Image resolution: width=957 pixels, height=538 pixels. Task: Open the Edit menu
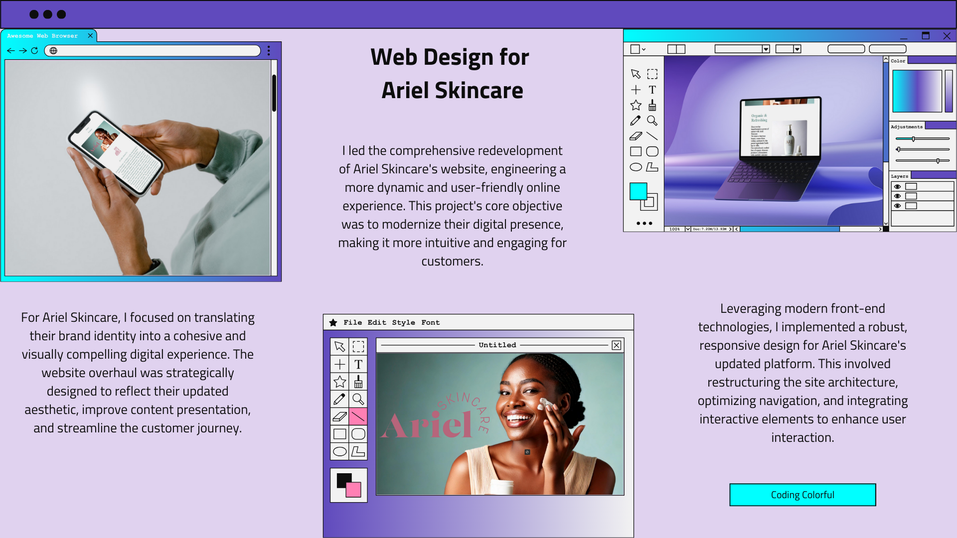tap(377, 323)
